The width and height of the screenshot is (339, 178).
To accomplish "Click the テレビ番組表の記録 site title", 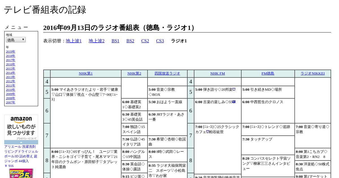I will tap(45, 10).
